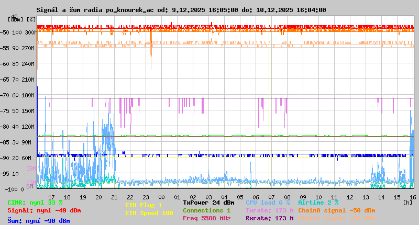Click the '-95 10' y-axis label
This screenshot has height=225, width=419.
tap(9, 174)
